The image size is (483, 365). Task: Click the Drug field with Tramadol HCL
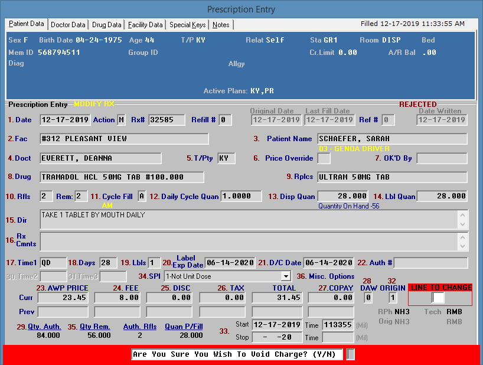coord(122,177)
